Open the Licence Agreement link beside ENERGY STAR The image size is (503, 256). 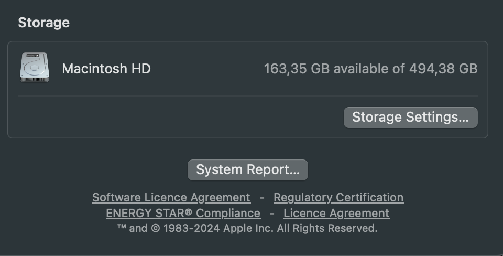point(336,214)
